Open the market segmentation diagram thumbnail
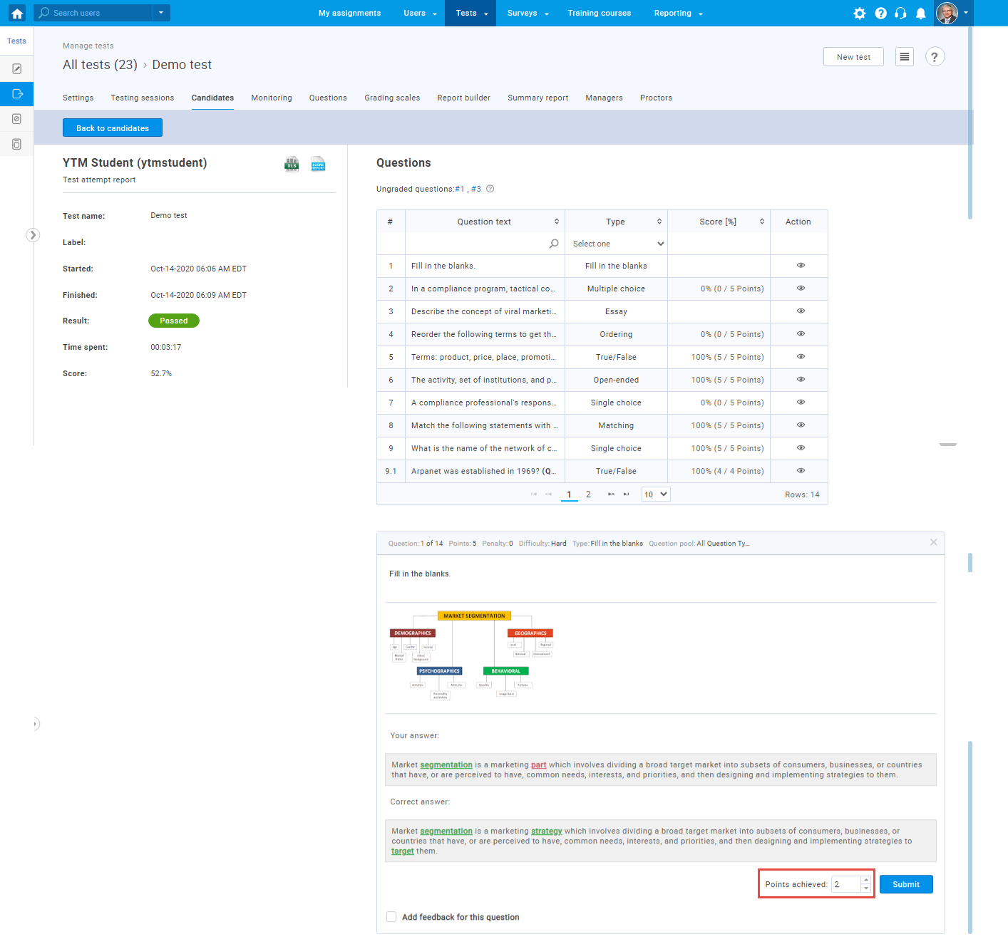Viewport: 1008px width, 939px height. (x=471, y=655)
